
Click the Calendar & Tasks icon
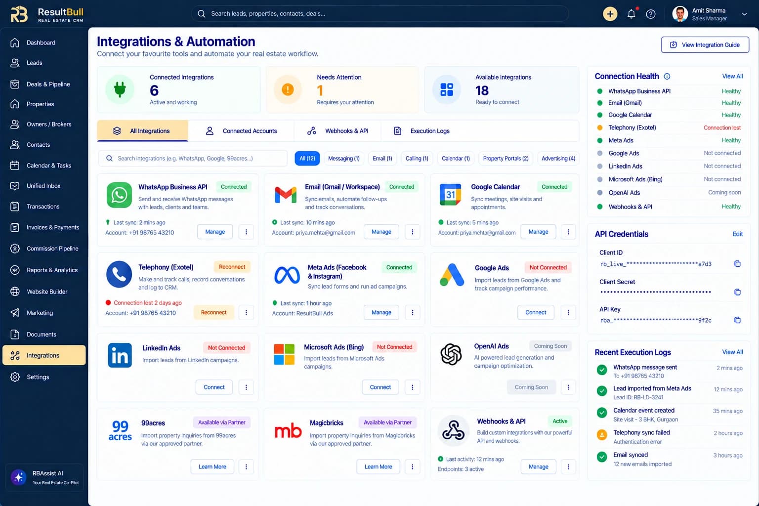15,166
